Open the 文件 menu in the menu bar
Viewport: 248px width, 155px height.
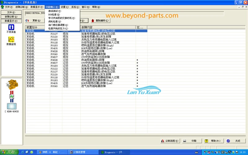9,7
